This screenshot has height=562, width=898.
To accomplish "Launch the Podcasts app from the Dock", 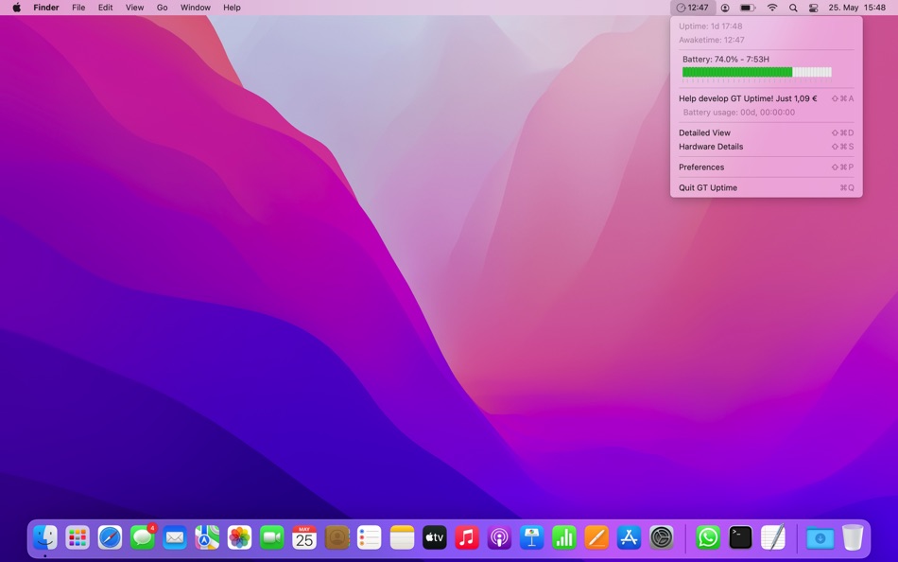I will 498,537.
